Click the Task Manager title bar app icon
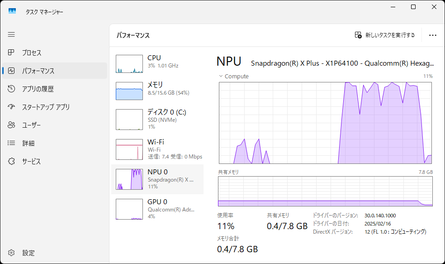The image size is (445, 264). 12,11
